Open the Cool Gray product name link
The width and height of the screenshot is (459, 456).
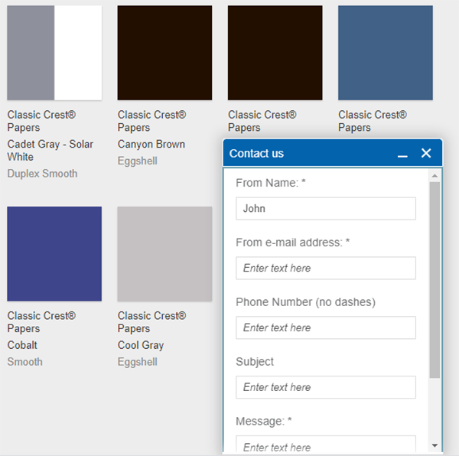coord(141,345)
